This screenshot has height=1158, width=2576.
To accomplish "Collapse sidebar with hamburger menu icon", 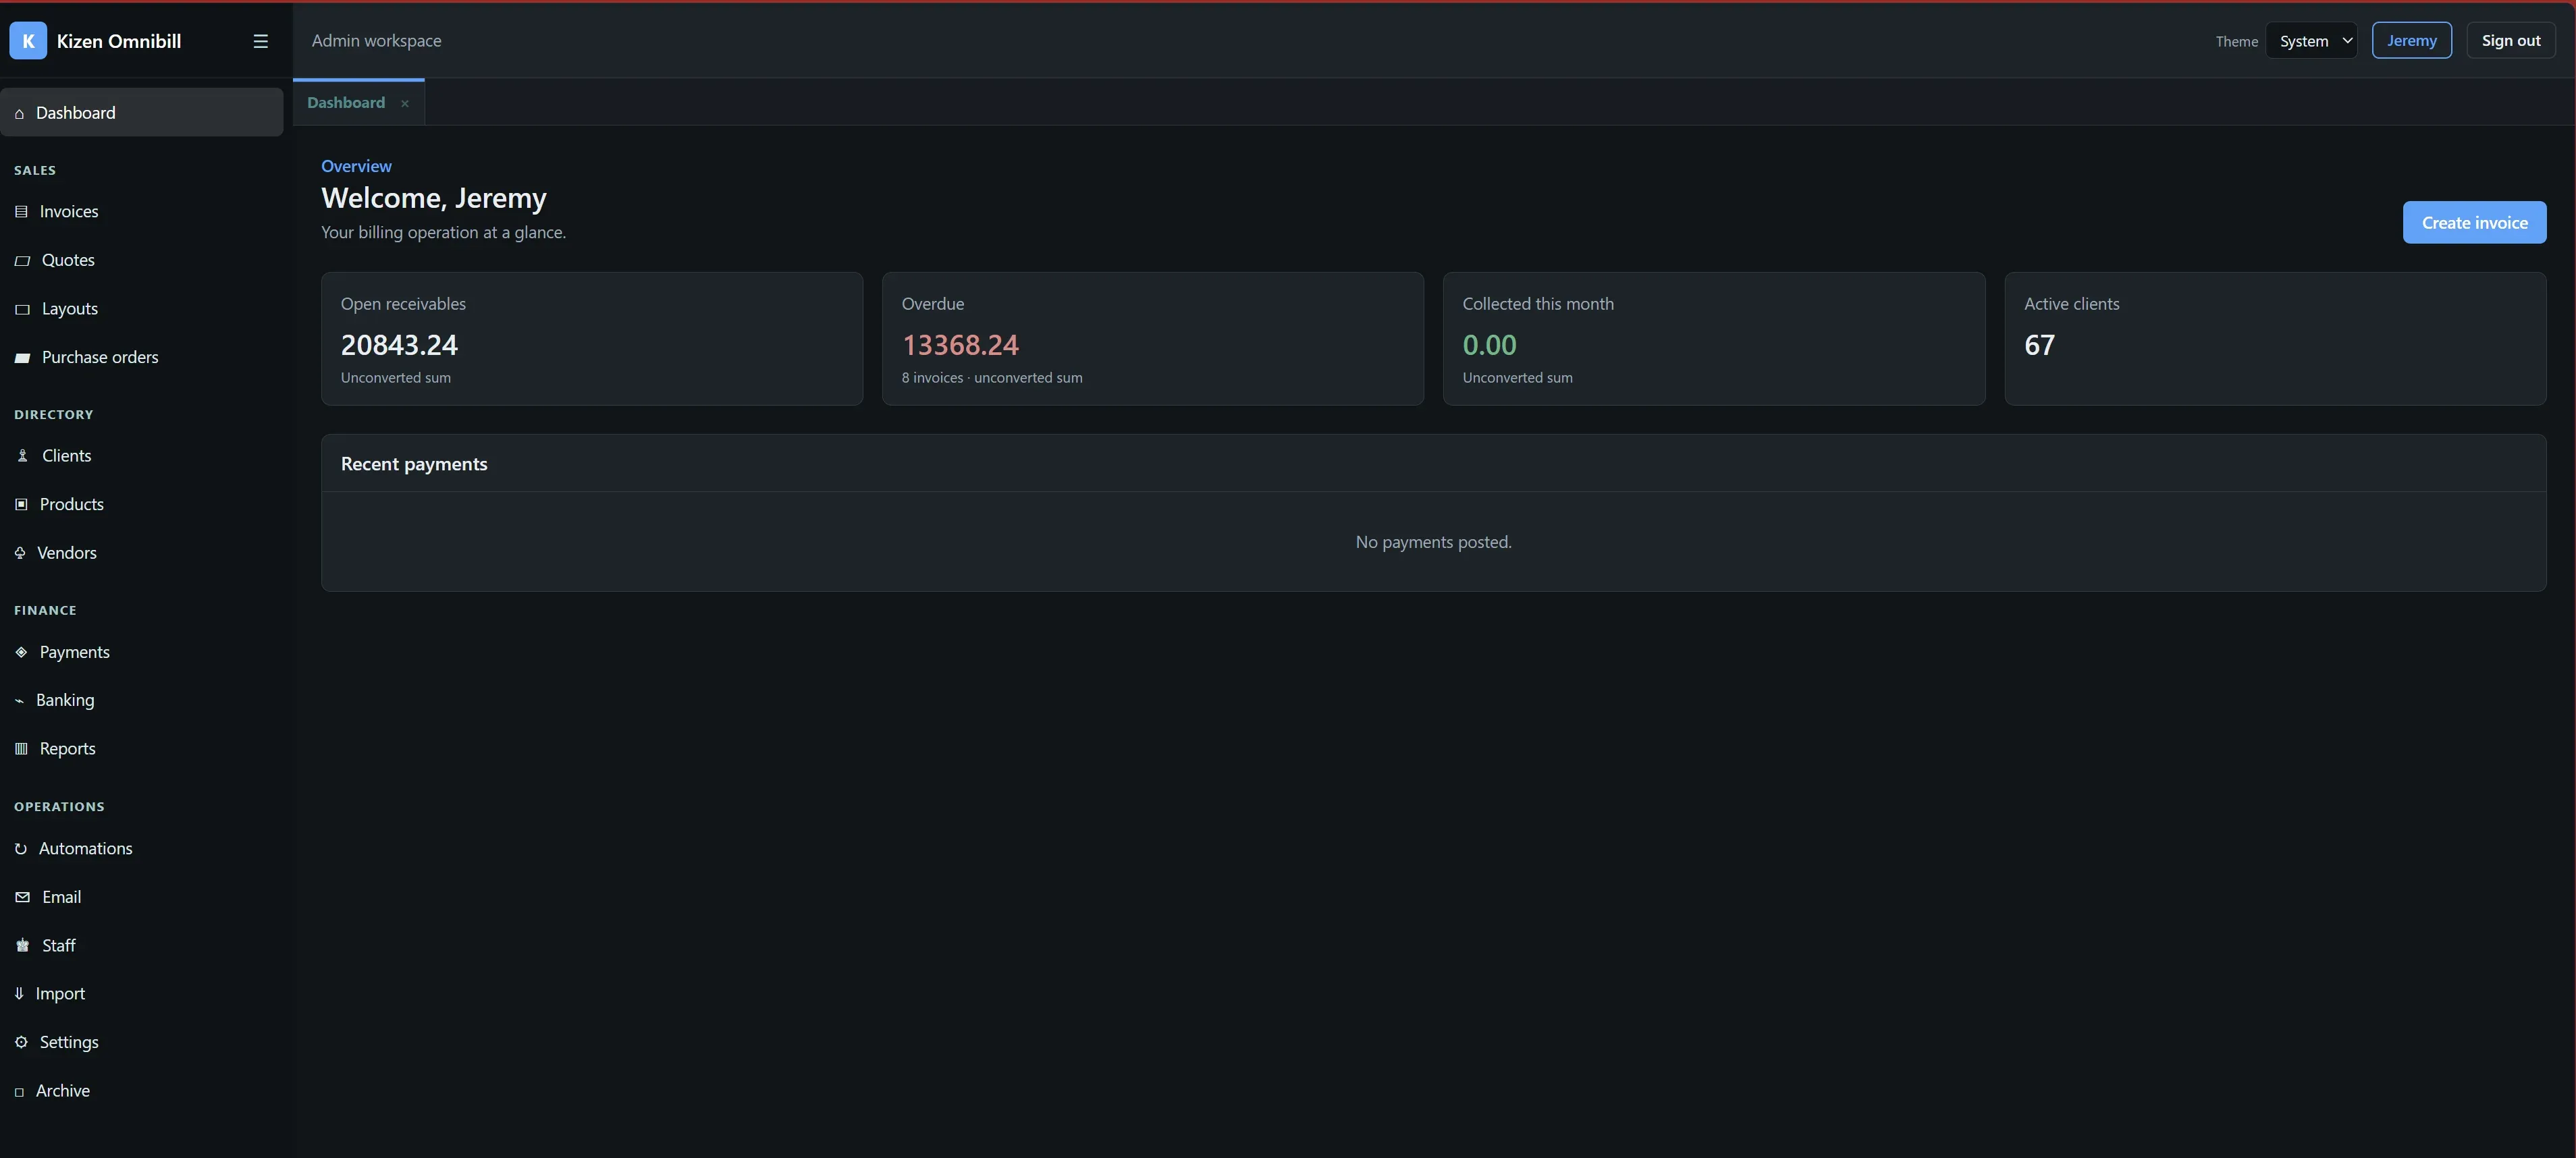I will point(261,41).
